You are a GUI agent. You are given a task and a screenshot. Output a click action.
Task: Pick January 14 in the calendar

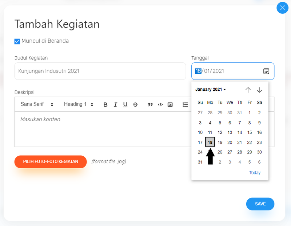(240, 132)
